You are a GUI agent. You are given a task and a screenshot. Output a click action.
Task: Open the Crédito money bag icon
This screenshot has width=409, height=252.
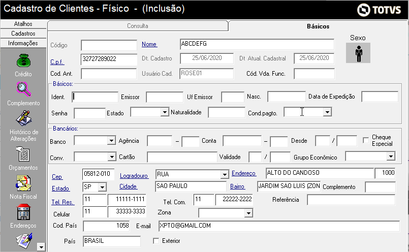point(23,60)
